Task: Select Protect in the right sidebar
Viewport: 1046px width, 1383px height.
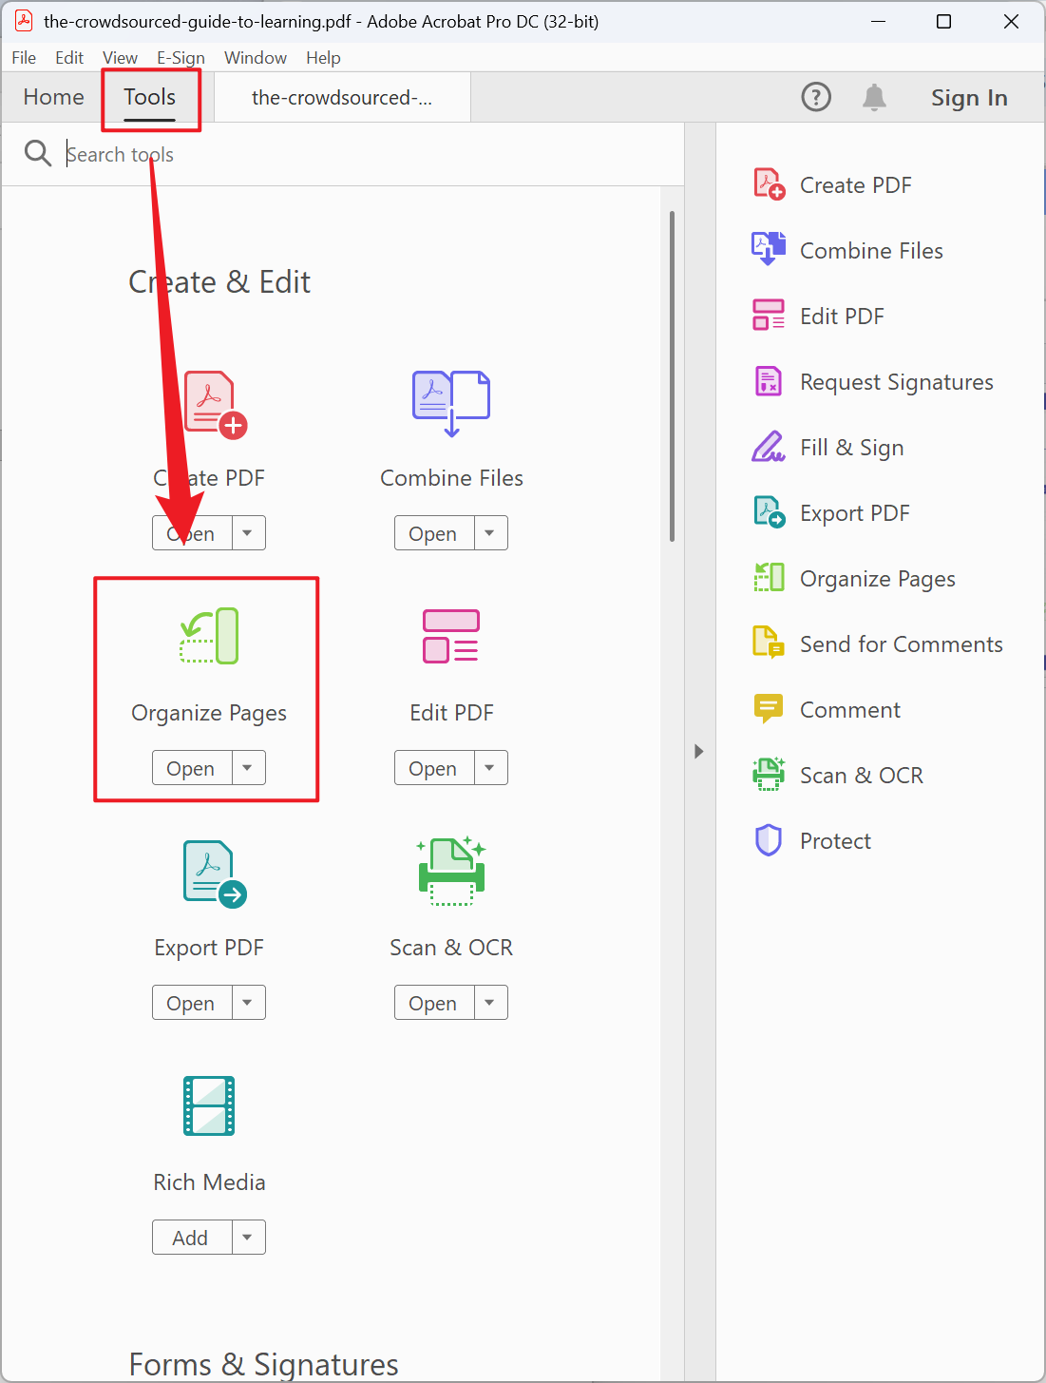Action: [834, 840]
